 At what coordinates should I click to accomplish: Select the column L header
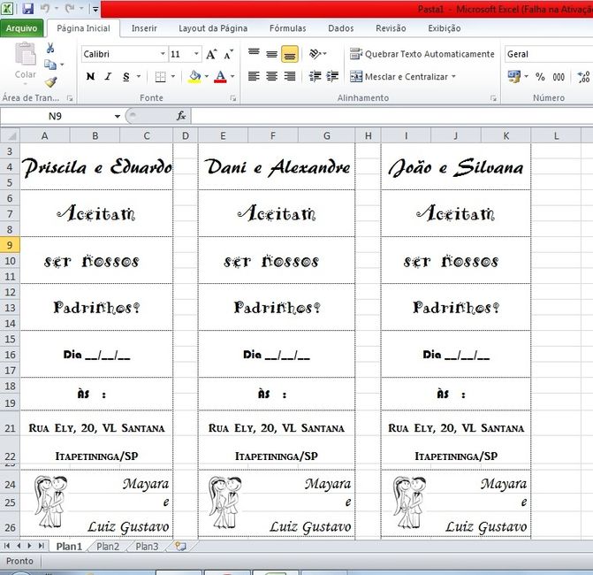pyautogui.click(x=556, y=136)
